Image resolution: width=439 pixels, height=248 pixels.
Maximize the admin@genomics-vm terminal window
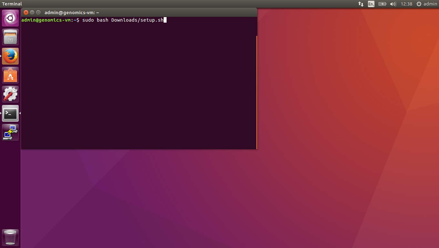pyautogui.click(x=38, y=13)
